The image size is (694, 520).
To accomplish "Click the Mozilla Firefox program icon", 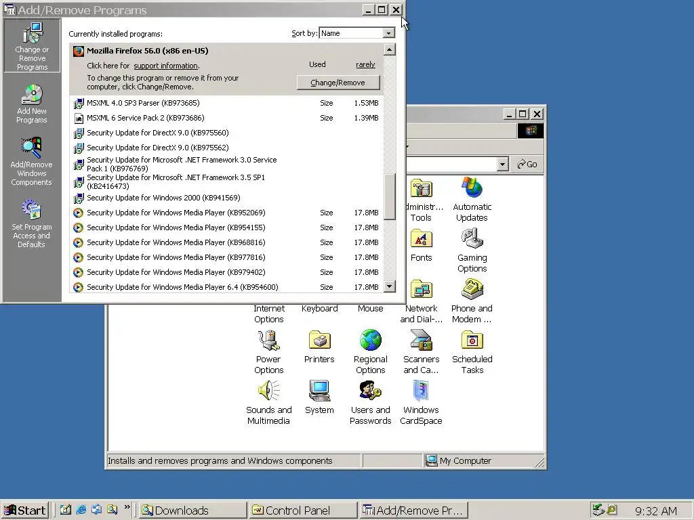I will click(79, 51).
